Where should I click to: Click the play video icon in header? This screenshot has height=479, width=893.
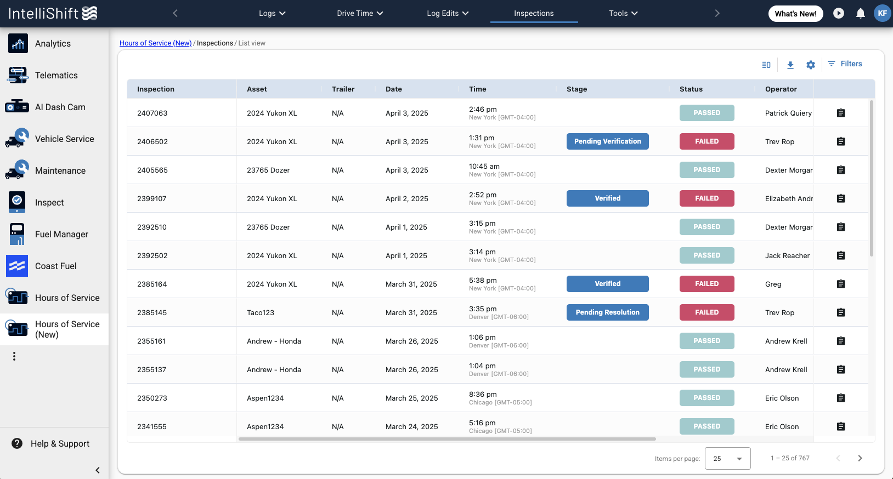tap(839, 13)
